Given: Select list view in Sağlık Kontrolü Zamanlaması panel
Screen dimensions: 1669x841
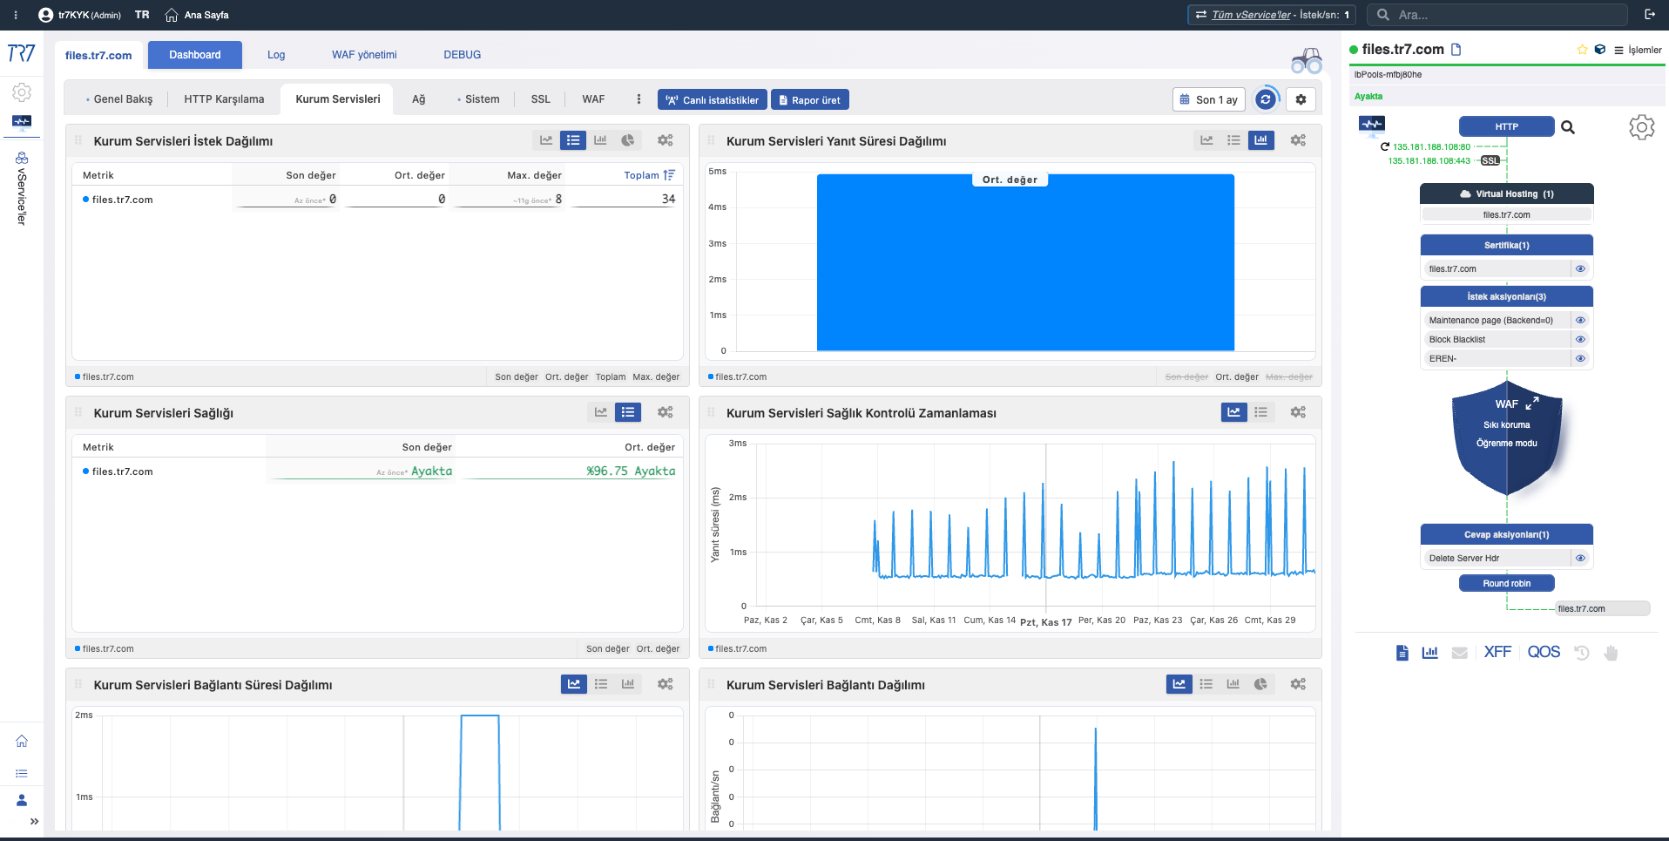Looking at the screenshot, I should click(x=1260, y=412).
